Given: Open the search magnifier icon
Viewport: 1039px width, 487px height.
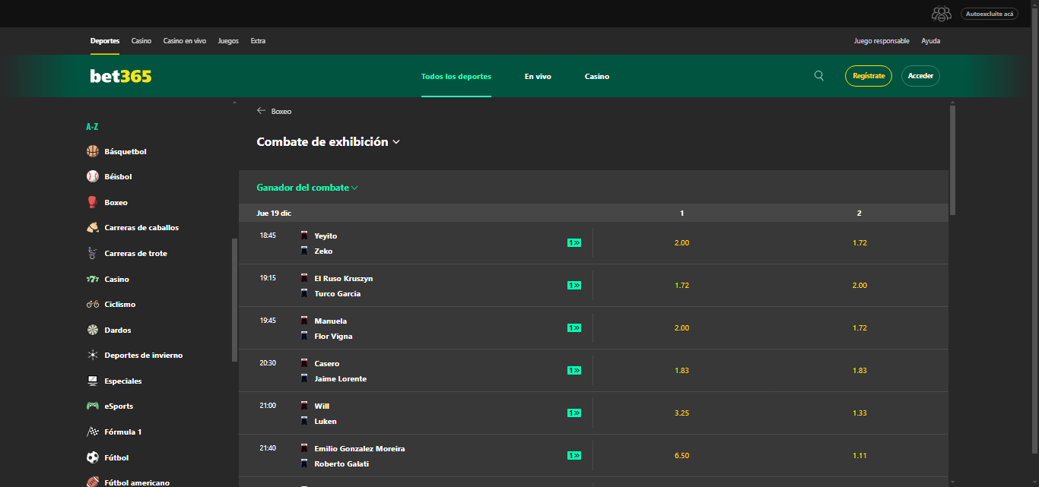Looking at the screenshot, I should click(x=819, y=76).
